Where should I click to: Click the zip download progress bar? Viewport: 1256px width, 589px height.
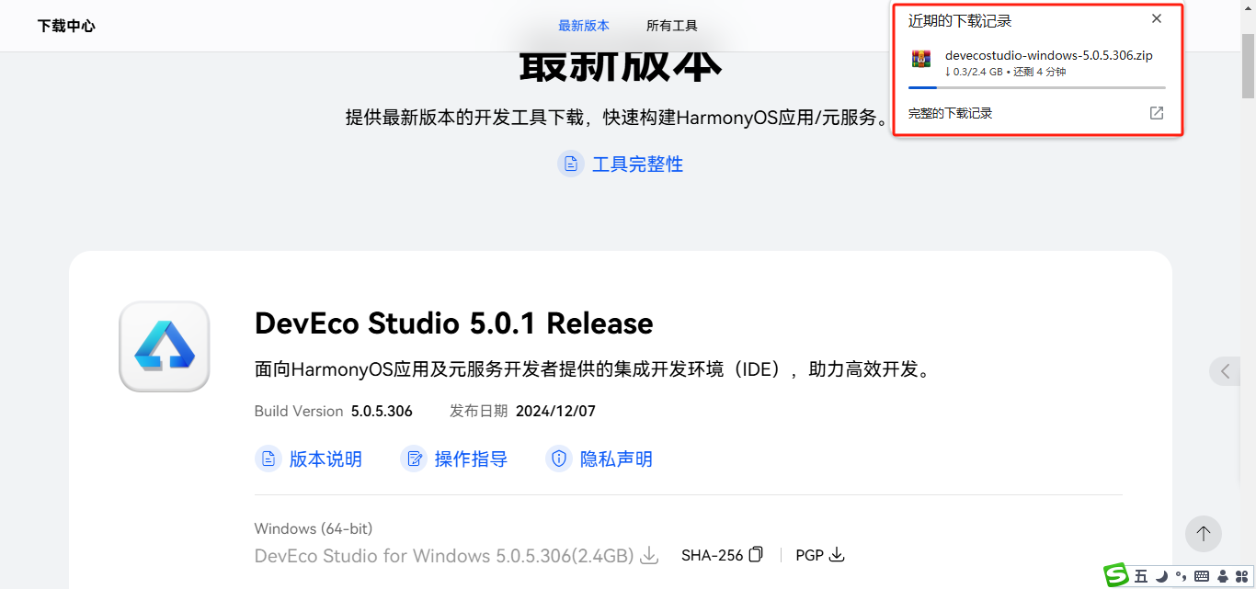pyautogui.click(x=1036, y=87)
